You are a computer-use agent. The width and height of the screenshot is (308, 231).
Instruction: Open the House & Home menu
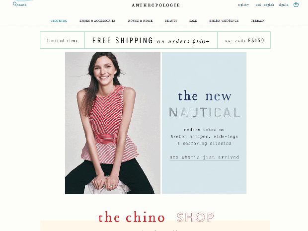pos(140,21)
